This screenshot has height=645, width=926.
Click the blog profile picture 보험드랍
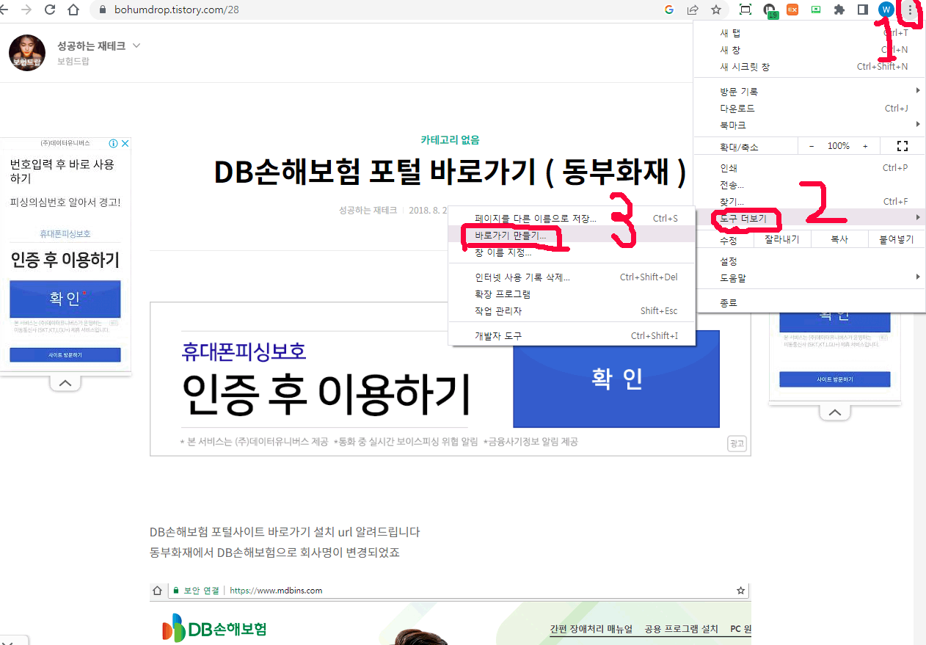(27, 52)
